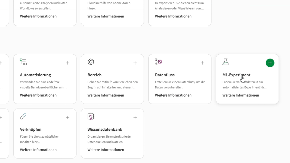Screen dimensions: 290x163
Task: Click the Automatisierung workflow icon
Action: point(23,62)
